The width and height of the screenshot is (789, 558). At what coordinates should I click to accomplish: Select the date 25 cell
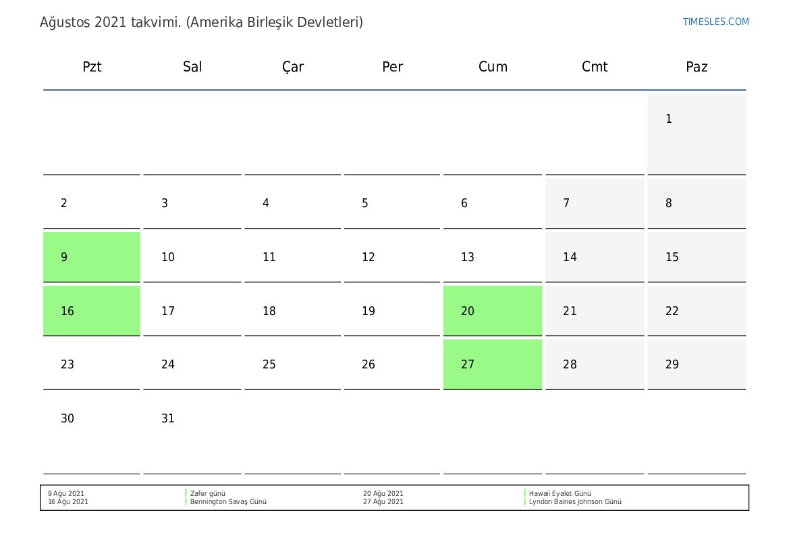coord(292,364)
